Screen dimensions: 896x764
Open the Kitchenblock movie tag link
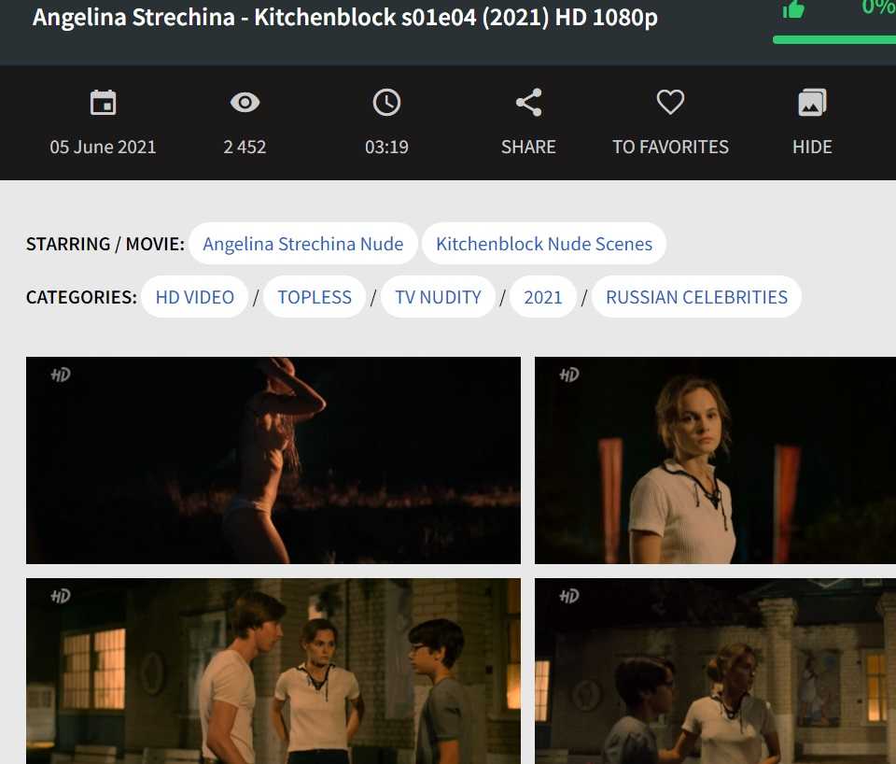click(x=544, y=244)
